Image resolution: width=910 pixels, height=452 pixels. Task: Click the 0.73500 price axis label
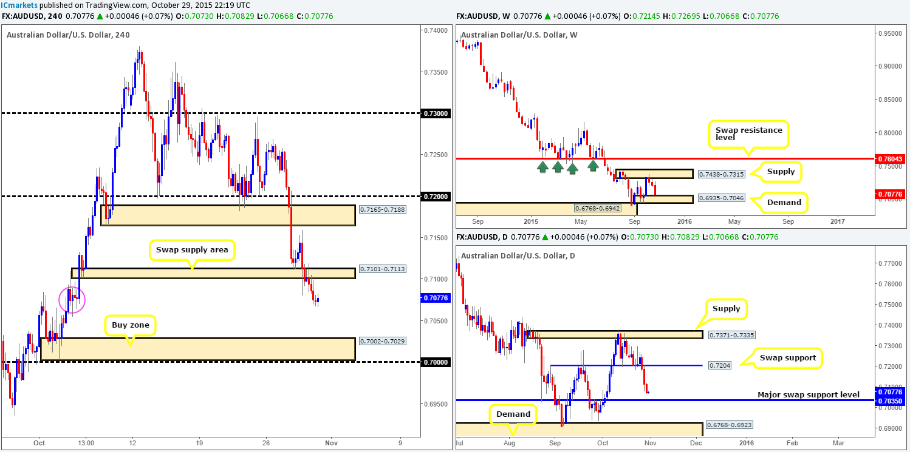pos(436,72)
